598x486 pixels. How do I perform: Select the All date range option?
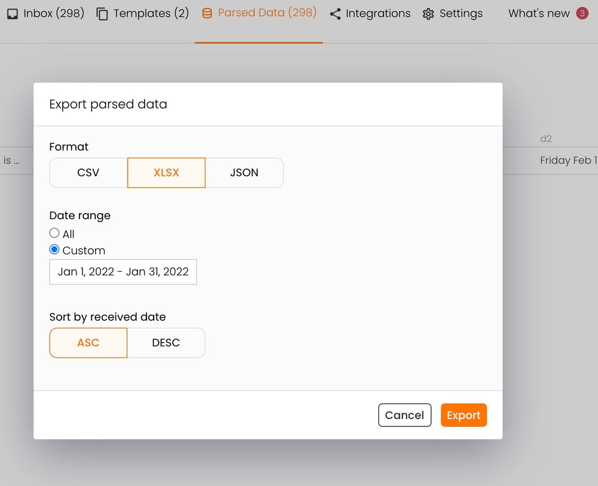pos(54,233)
